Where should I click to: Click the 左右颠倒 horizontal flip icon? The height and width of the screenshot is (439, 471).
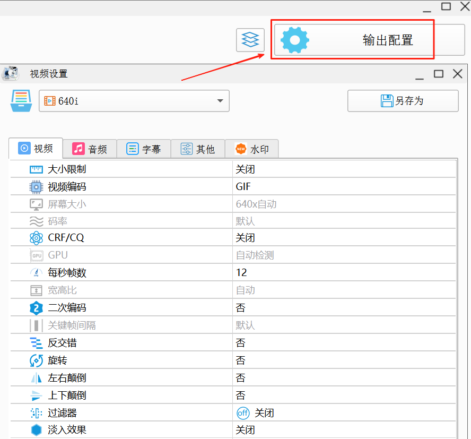pyautogui.click(x=37, y=378)
